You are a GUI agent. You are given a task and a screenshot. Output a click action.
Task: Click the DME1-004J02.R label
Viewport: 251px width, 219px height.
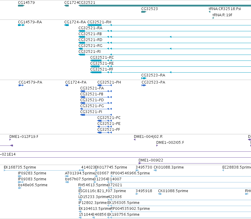click(148, 136)
